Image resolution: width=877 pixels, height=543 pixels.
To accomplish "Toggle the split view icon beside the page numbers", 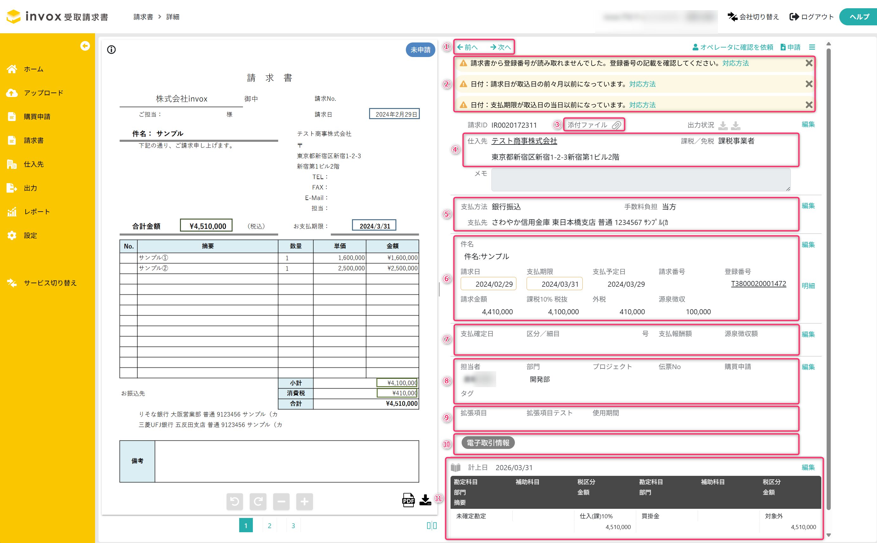I will tap(431, 526).
